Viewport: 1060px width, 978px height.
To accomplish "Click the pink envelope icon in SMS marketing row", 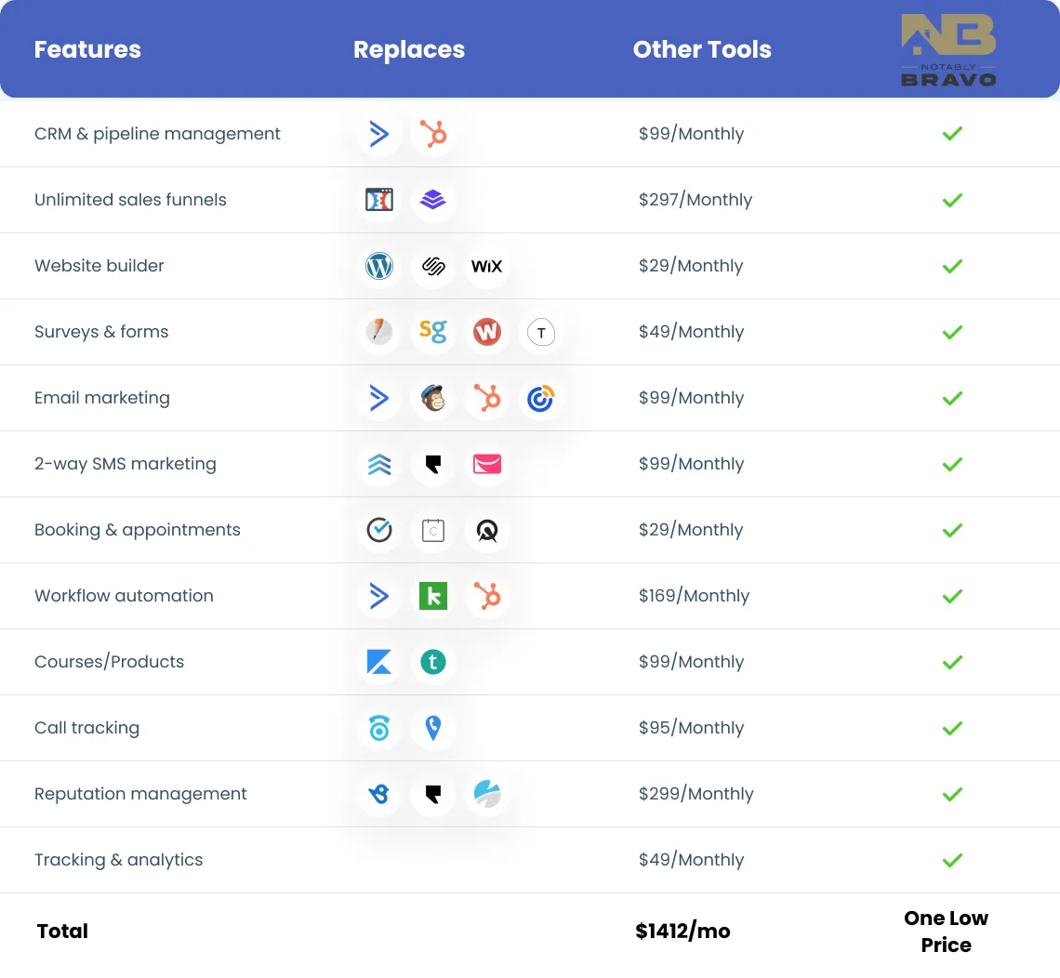I will coord(486,464).
